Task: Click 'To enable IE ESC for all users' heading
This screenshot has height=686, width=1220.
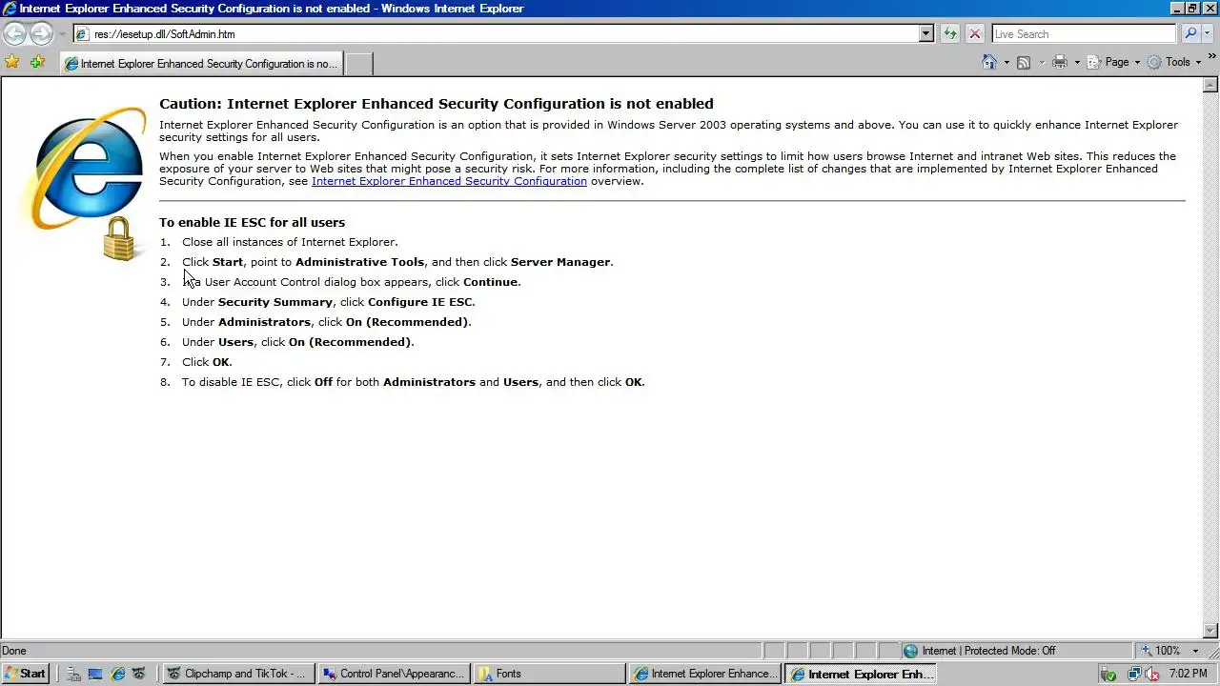Action: [x=252, y=223]
